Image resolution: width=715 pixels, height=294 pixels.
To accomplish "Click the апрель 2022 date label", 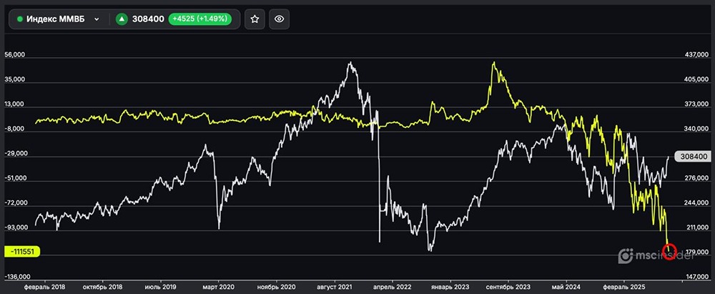I will 392,287.
